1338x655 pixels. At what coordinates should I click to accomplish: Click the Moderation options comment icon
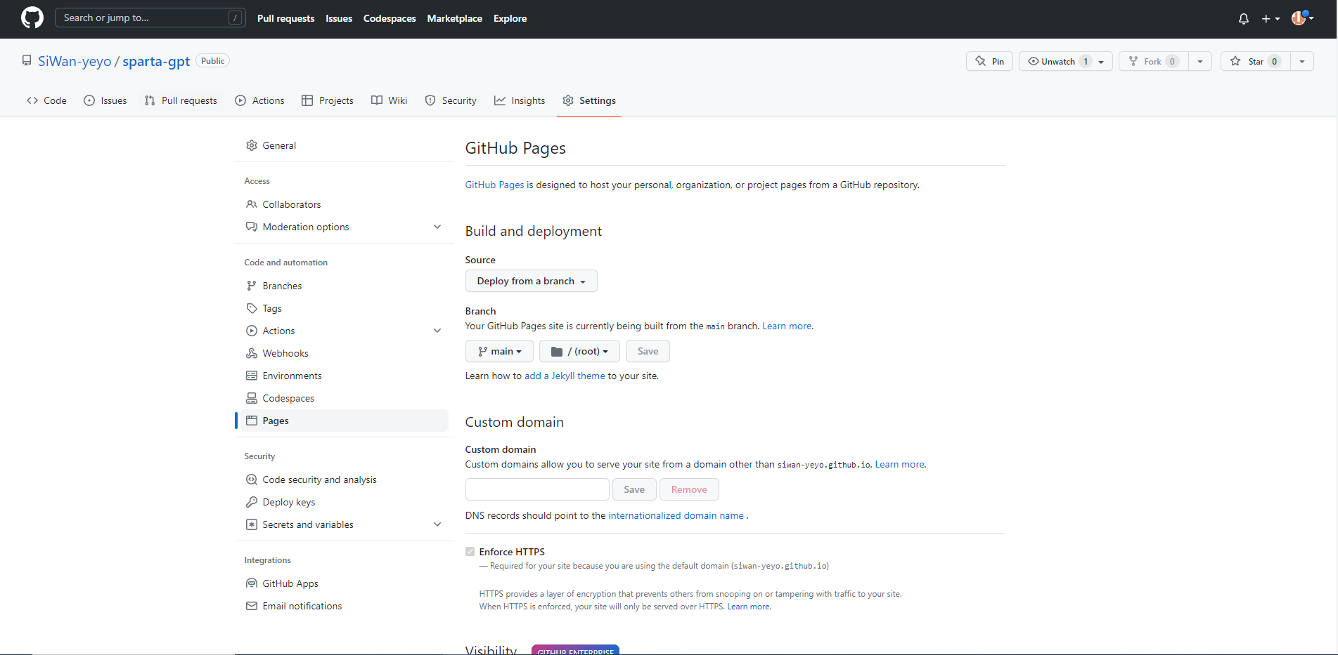[252, 227]
